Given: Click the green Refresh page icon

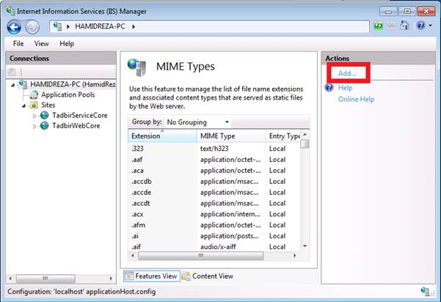Looking at the screenshot, I should 378,26.
